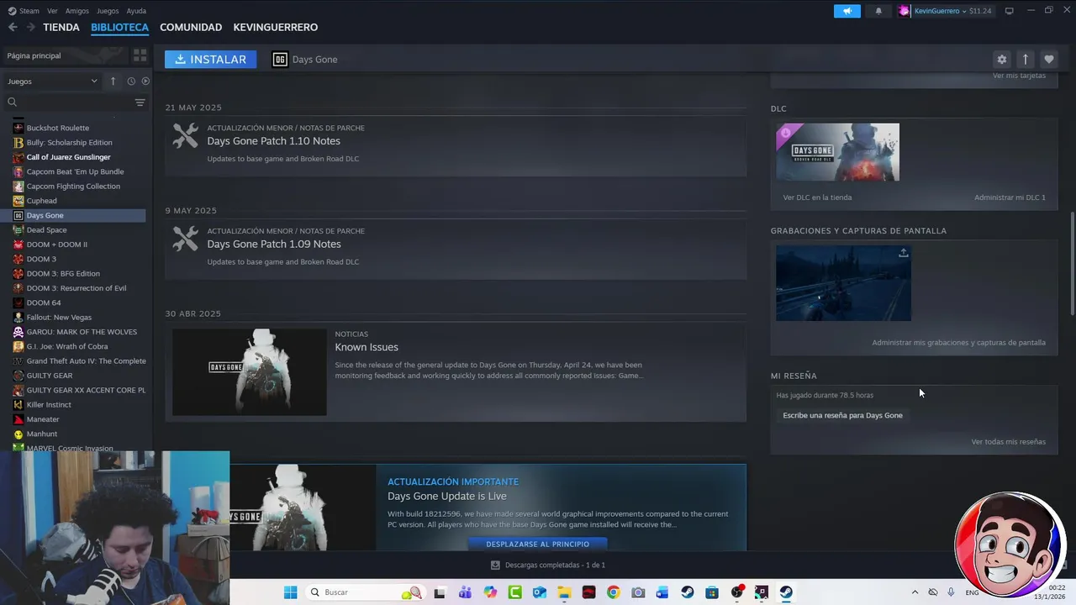Open advanced filter options in library search
Image resolution: width=1076 pixels, height=605 pixels.
click(140, 103)
